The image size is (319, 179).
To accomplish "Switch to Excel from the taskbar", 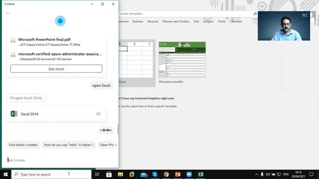I will [x=200, y=175].
